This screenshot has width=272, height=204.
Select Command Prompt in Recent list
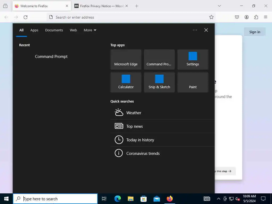51,57
